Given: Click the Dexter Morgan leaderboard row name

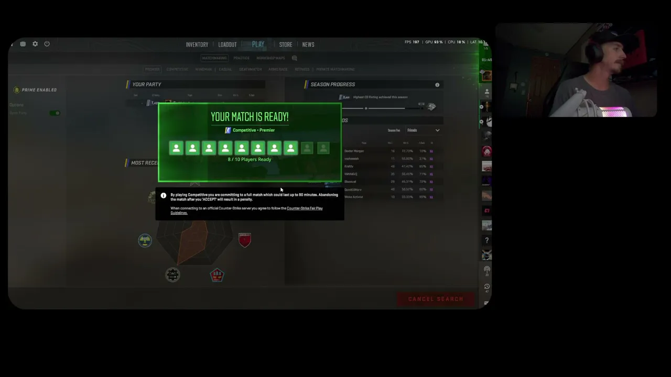Looking at the screenshot, I should point(354,151).
